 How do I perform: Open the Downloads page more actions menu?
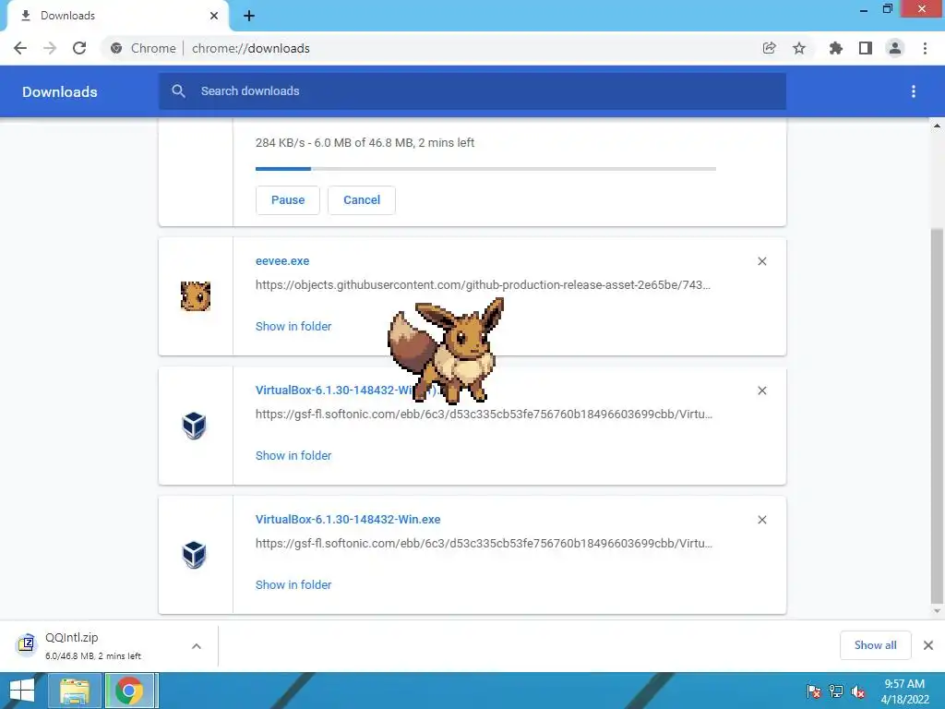[x=914, y=91]
